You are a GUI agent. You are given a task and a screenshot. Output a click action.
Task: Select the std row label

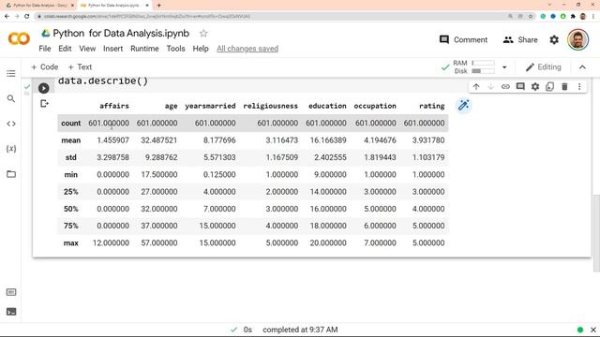pyautogui.click(x=71, y=157)
